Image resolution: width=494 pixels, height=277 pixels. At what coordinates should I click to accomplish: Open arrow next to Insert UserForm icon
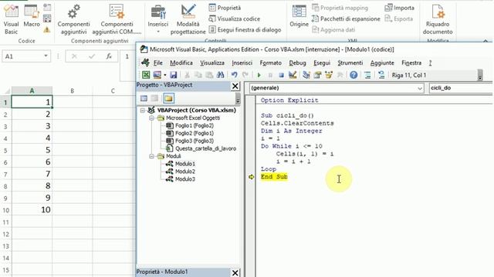point(164,75)
